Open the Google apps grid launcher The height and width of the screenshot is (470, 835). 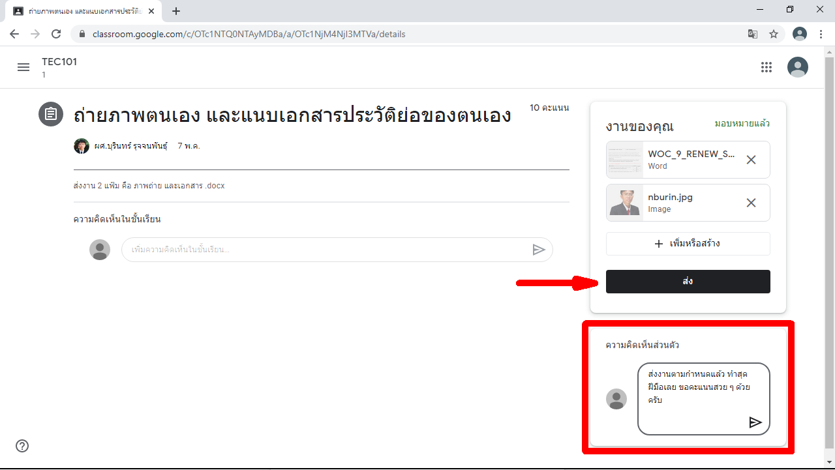click(767, 67)
